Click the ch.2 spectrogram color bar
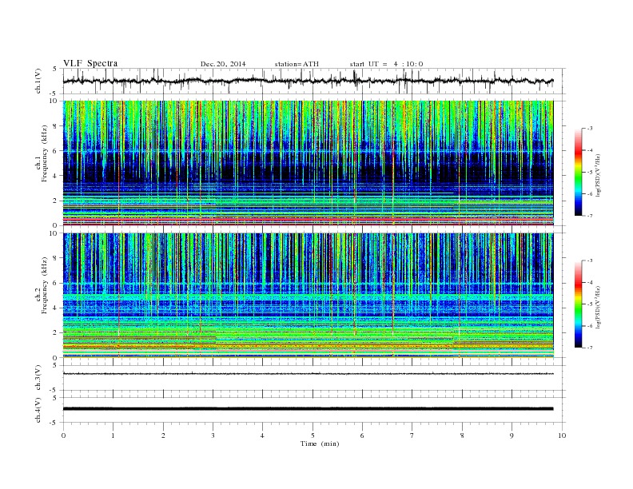The image size is (633, 489). coord(578,304)
